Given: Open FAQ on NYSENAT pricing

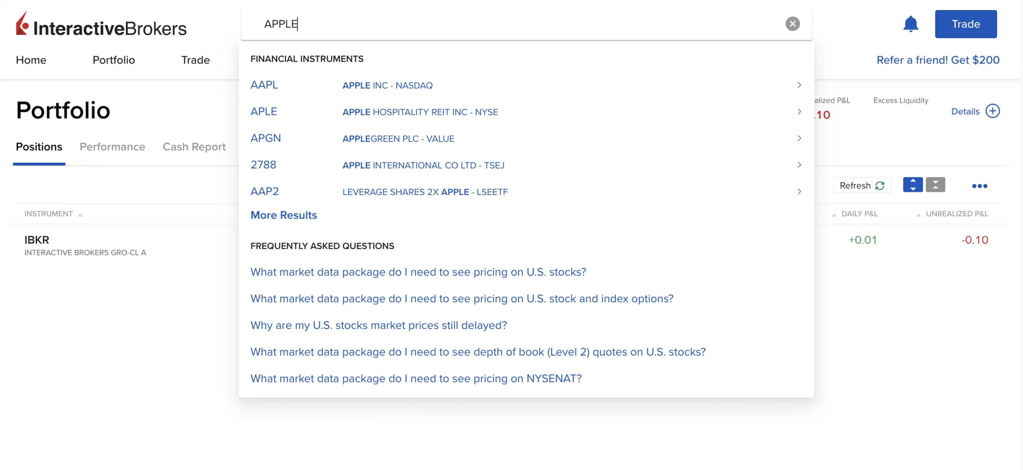Looking at the screenshot, I should 416,378.
